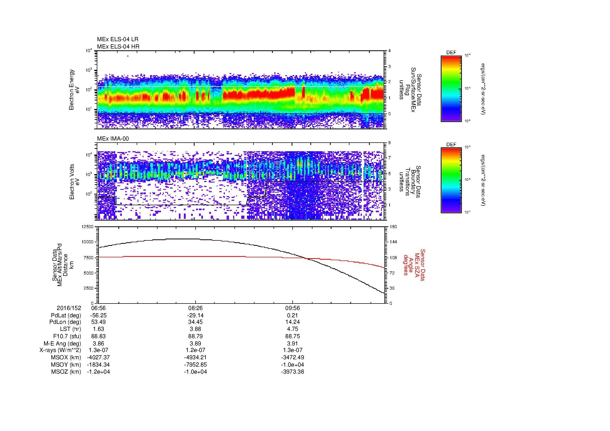Click the 'Electron Volts eV' axis label
This screenshot has height=431, width=610.
(74, 182)
